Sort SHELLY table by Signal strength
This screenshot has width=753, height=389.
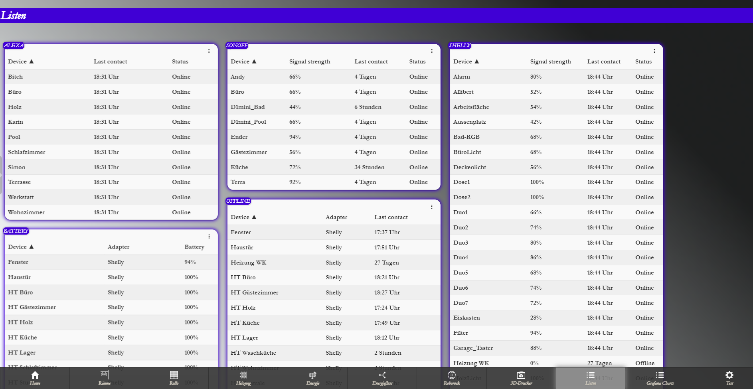pyautogui.click(x=550, y=61)
